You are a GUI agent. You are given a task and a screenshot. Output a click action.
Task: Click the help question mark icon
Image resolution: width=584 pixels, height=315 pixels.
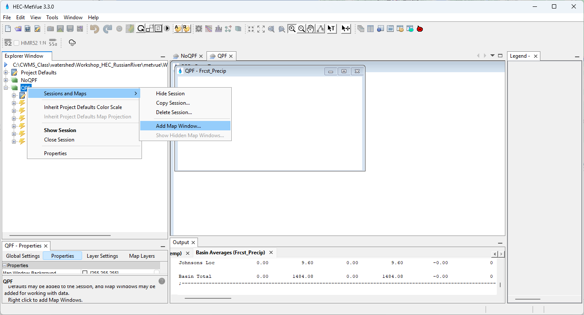pos(162,281)
